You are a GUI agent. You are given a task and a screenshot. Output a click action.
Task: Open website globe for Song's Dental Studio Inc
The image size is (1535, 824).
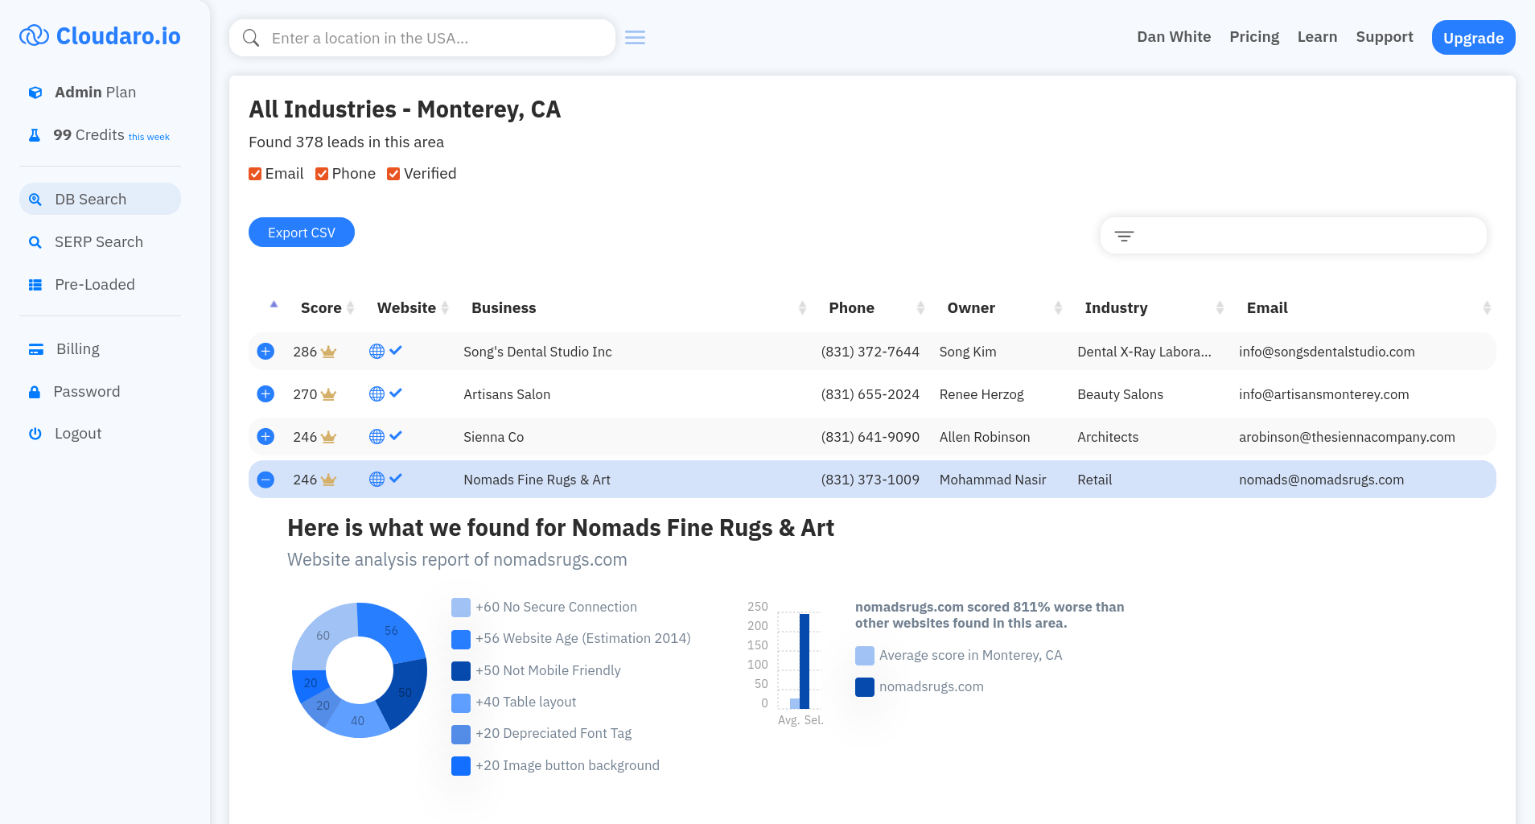click(377, 351)
